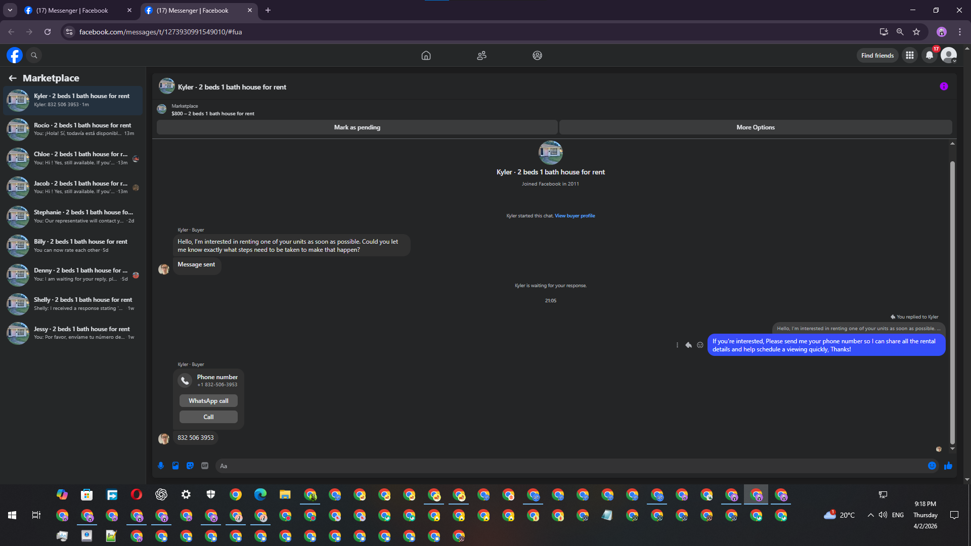This screenshot has height=546, width=971.
Task: Click the phone icon in Phone number card
Action: pyautogui.click(x=185, y=380)
